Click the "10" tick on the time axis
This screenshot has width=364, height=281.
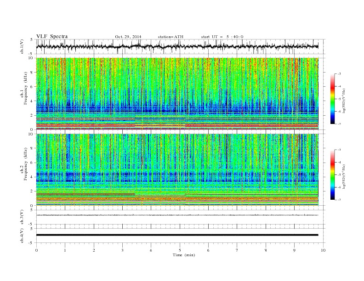[x=323, y=250]
